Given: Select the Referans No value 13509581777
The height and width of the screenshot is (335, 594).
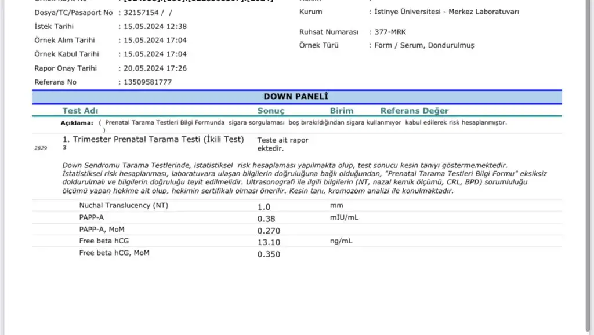Looking at the screenshot, I should (x=147, y=82).
